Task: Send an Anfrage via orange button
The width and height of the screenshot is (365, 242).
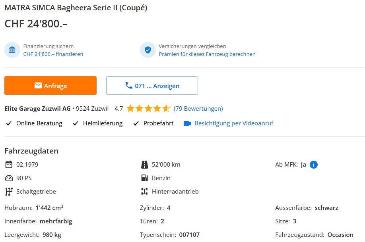Action: point(50,85)
